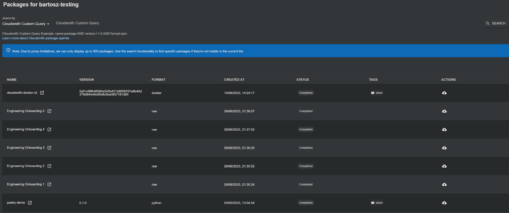
Task: Click the 29/06/2023, 21:38:07 timestamp
Action: coord(239,111)
